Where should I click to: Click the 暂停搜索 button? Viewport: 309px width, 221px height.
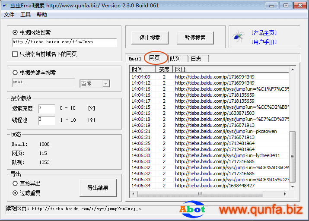pyautogui.click(x=195, y=38)
